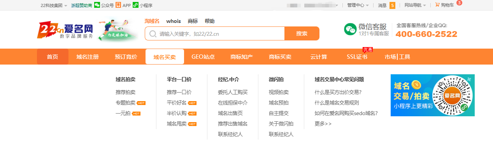Click the WeChat 公众号 icon
This screenshot has height=147, width=493.
point(97,5)
